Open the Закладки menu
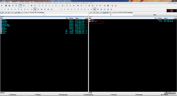Screen dimensions: 177x96 27,3
